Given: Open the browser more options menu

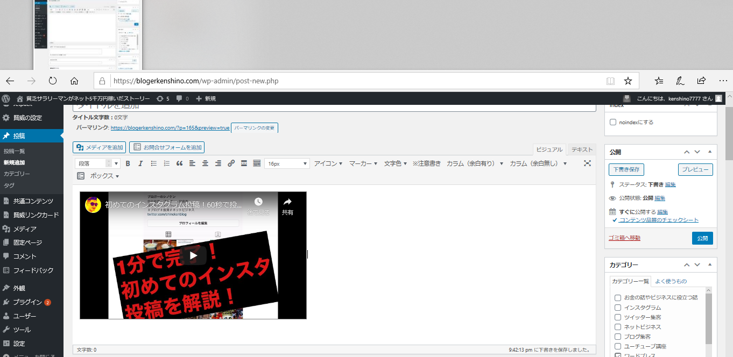Looking at the screenshot, I should pos(723,81).
